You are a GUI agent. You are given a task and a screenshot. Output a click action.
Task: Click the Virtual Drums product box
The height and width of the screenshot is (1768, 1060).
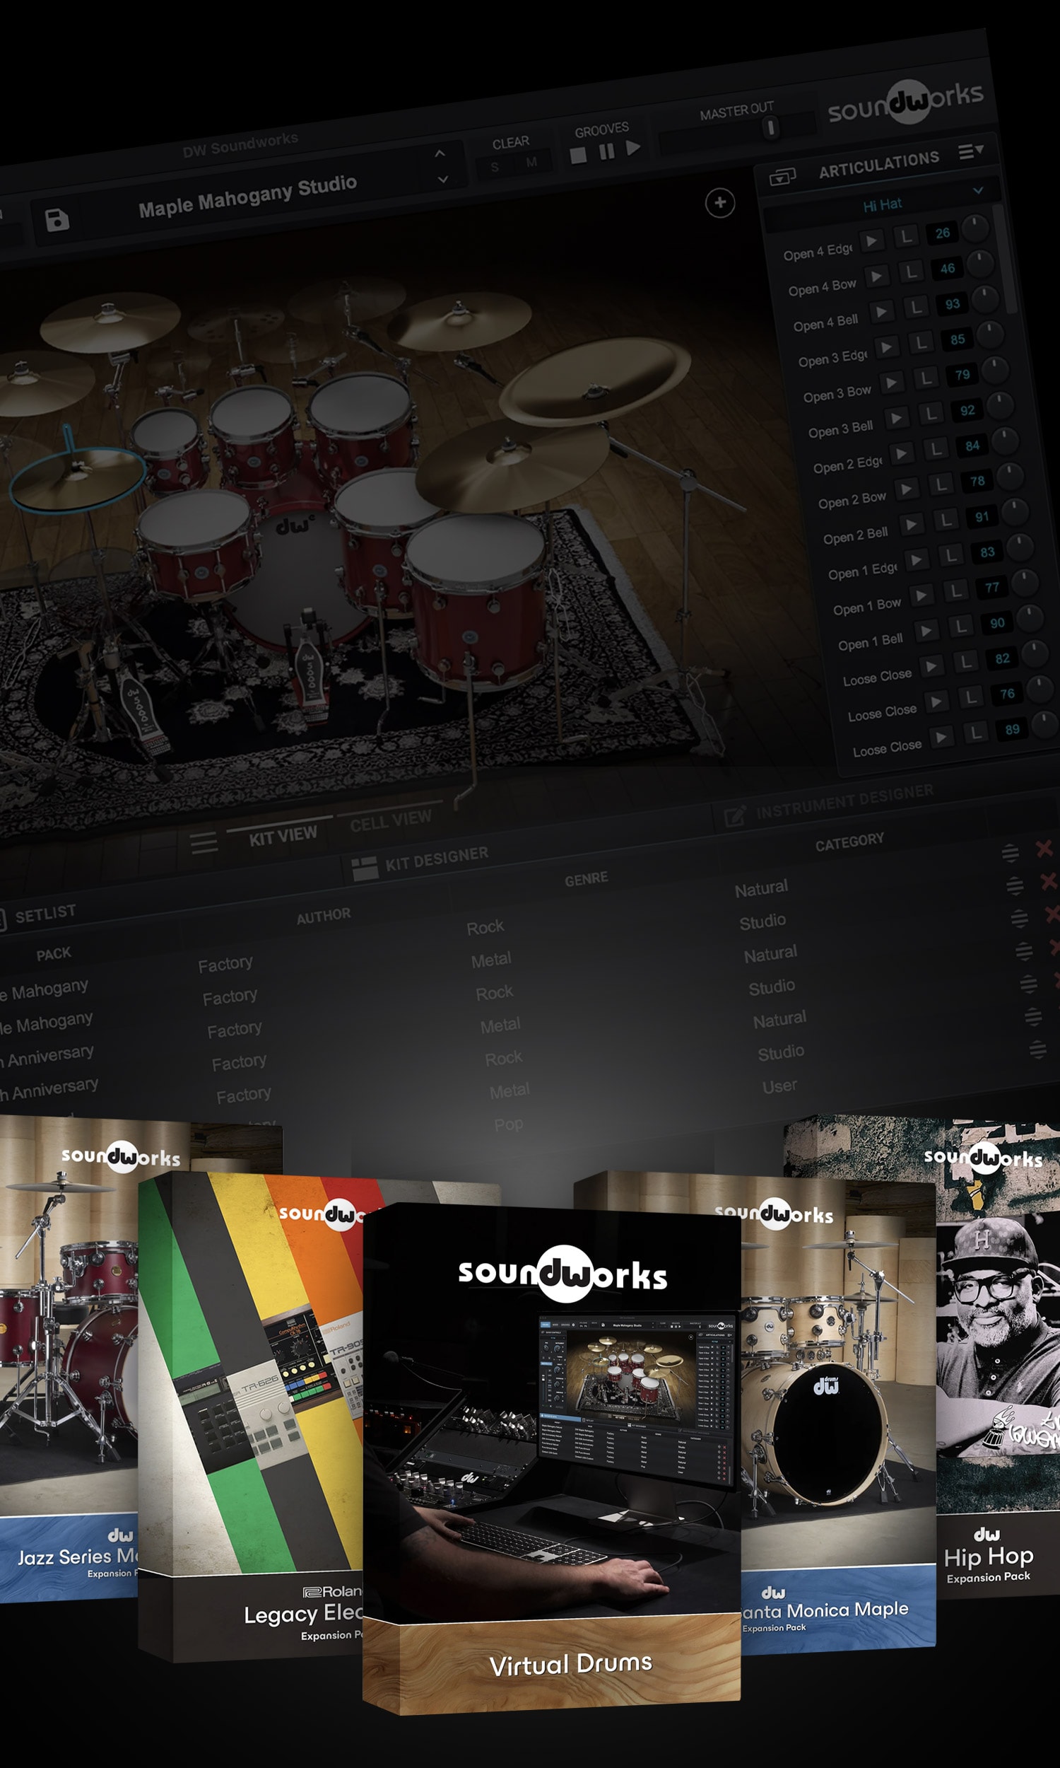click(x=551, y=1458)
